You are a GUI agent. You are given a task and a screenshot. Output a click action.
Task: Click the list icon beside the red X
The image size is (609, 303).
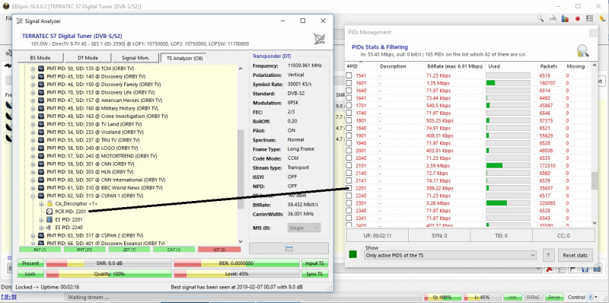[x=561, y=269]
